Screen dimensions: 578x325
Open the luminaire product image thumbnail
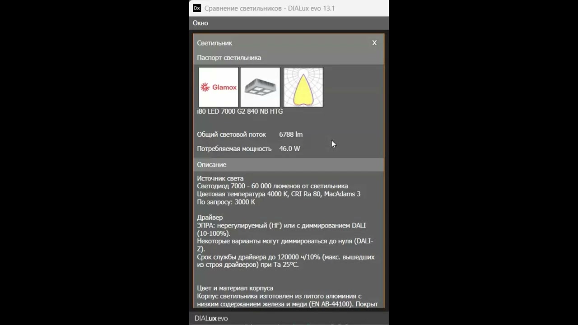260,87
